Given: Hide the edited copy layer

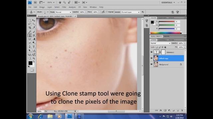Looking at the screenshot, I should click(151, 58).
